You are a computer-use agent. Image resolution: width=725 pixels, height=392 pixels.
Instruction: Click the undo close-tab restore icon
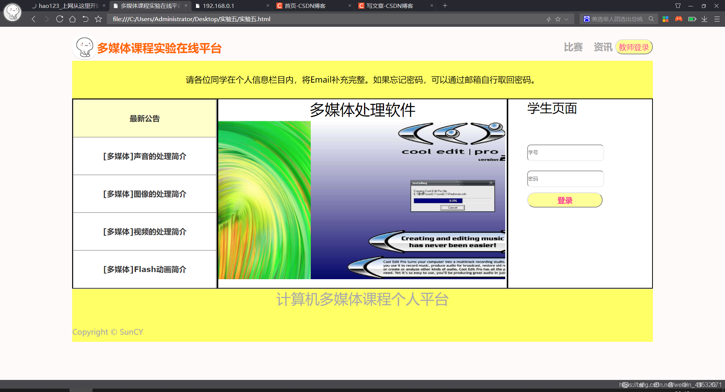[85, 19]
